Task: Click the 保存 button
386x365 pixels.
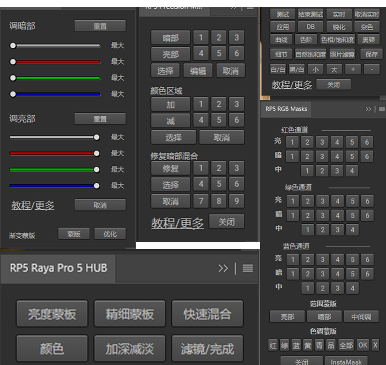Action: point(372,54)
